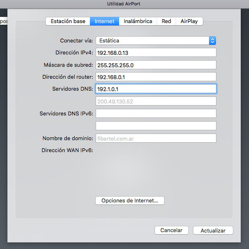
Task: Click the Dirección del router field
Action: tap(156, 77)
